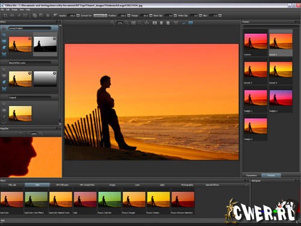The width and height of the screenshot is (301, 226).
Task: Click the down arrow of Effect panel scrollbar
Action: click(x=60, y=124)
